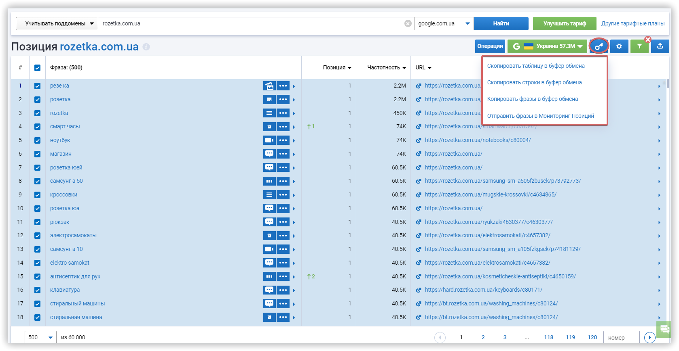Open three-dots menu for 'elektro samokat'
679x351 pixels.
283,263
